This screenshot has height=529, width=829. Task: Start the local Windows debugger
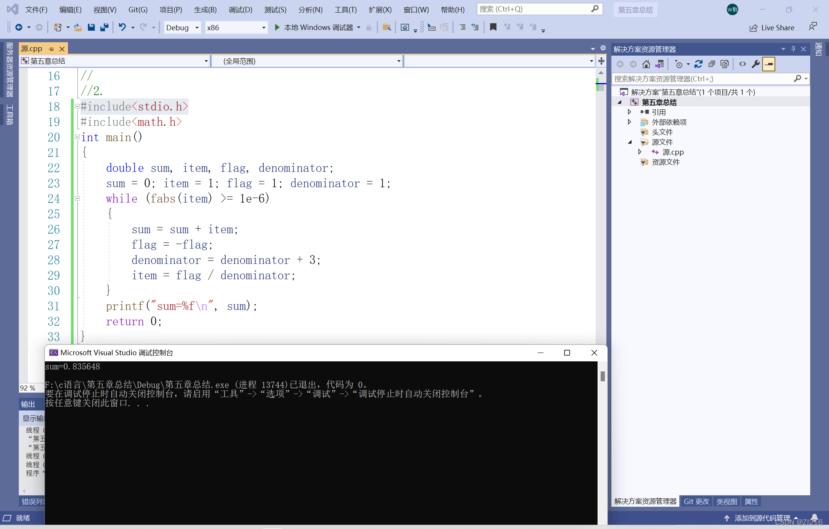[x=314, y=27]
